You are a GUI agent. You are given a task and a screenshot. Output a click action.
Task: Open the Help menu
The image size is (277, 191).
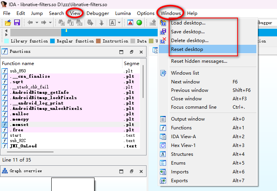192,13
